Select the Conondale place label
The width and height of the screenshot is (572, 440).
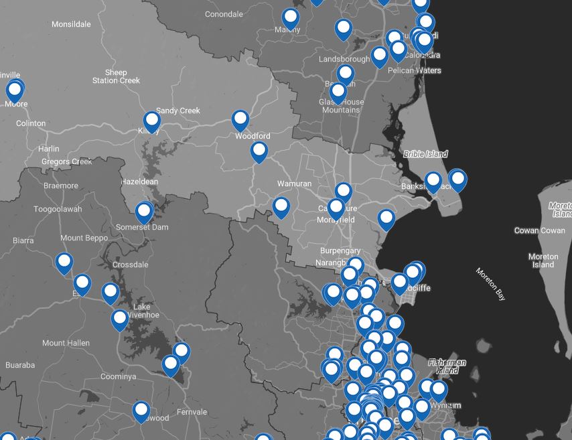tap(224, 14)
